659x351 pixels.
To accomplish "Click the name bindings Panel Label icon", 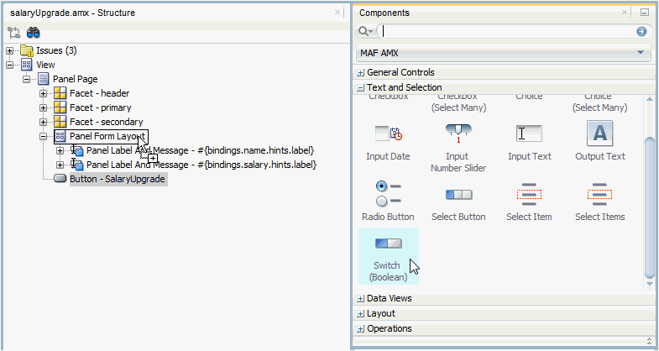I will coord(77,150).
